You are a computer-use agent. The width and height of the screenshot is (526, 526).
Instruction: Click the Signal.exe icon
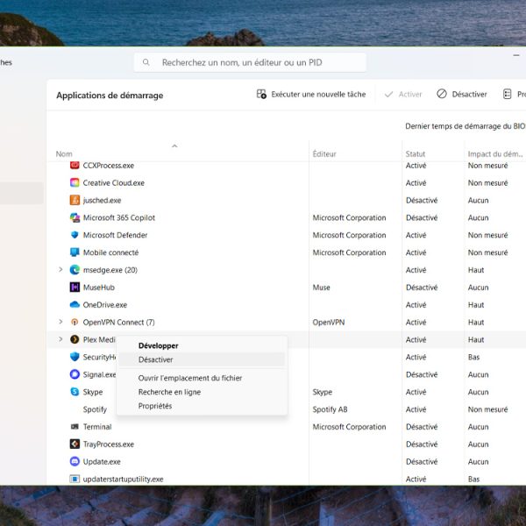click(75, 374)
